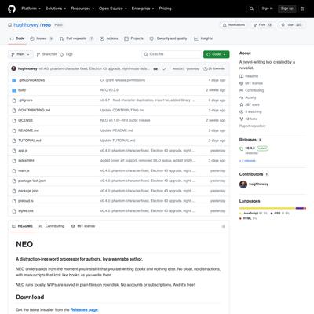Open the hughhowey owner link
Viewport: 314px width, 314px height.
point(26,25)
